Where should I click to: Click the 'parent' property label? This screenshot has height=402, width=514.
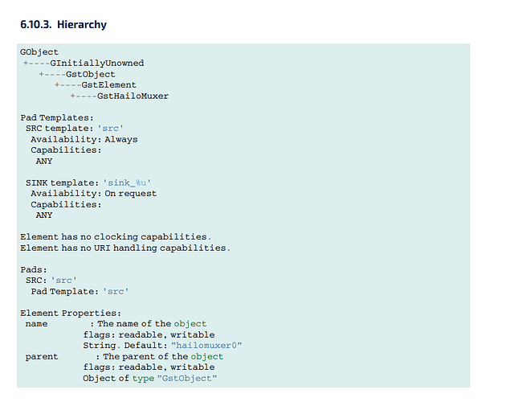tap(41, 356)
